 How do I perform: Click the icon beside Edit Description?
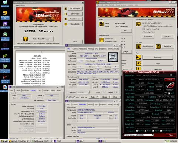point(66,9)
